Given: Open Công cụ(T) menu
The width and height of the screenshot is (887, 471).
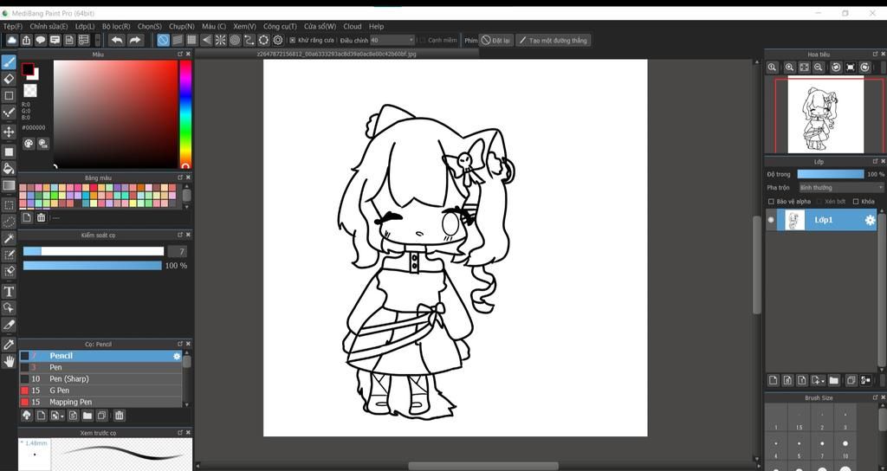Looking at the screenshot, I should pos(280,27).
